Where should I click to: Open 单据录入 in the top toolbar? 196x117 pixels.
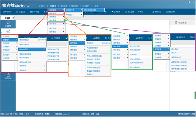(7, 12)
